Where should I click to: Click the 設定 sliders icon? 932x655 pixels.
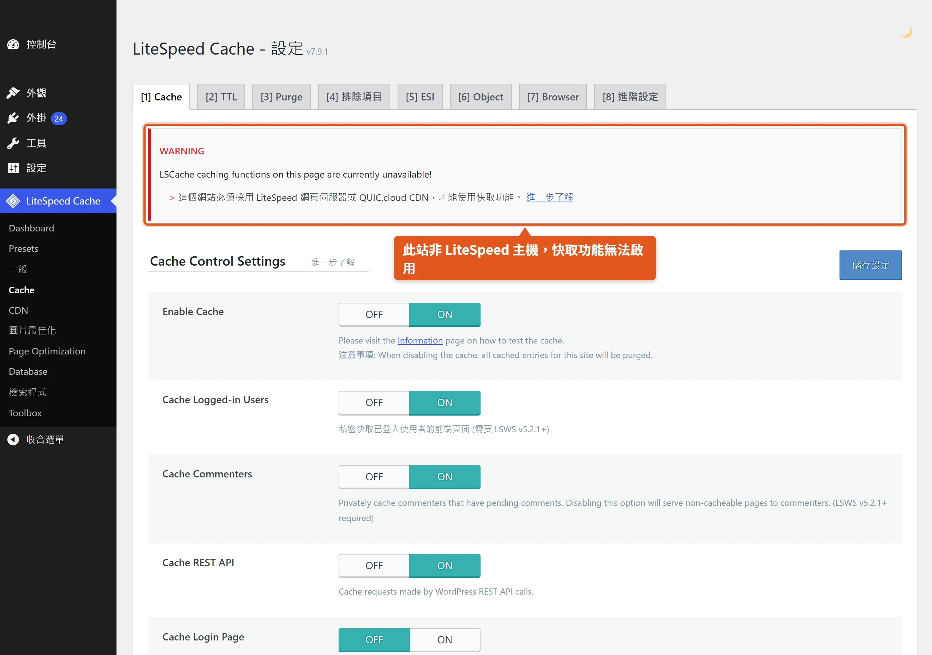[x=13, y=168]
